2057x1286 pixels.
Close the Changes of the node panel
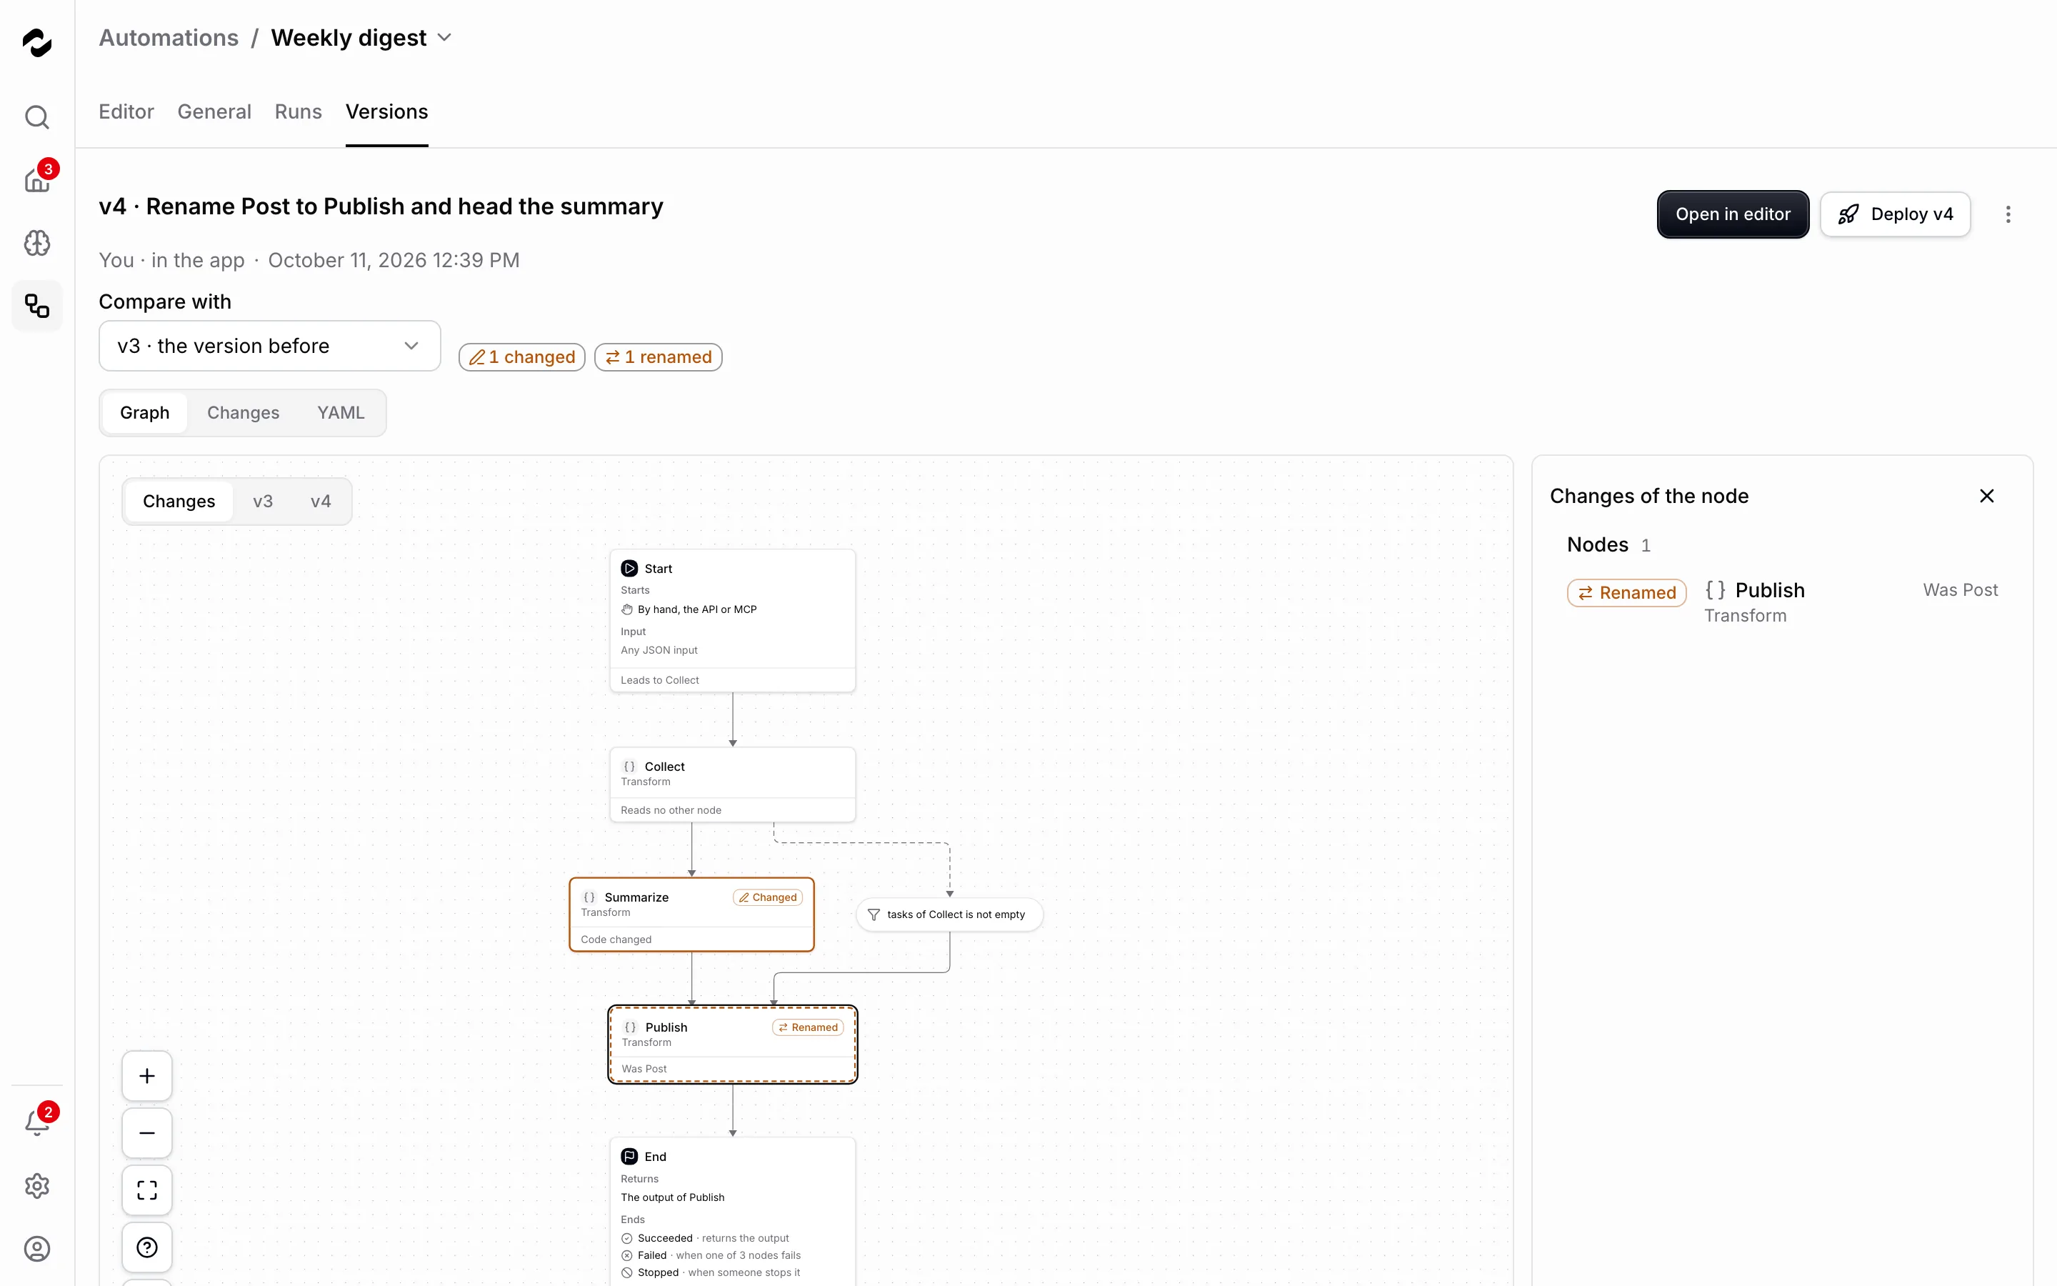(1986, 496)
